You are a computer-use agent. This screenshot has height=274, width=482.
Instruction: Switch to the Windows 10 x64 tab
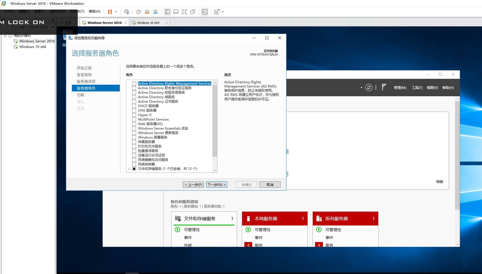click(x=148, y=23)
